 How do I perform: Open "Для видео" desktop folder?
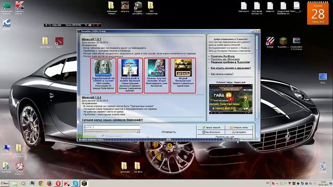pyautogui.click(x=125, y=167)
